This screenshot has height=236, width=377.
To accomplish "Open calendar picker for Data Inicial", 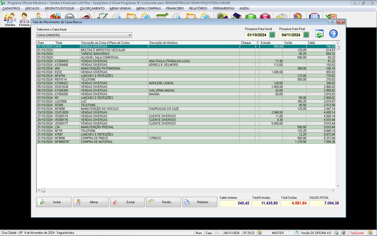I will tap(272, 34).
